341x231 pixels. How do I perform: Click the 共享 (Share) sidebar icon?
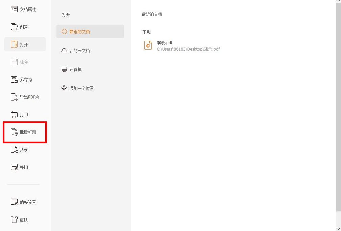(x=23, y=149)
